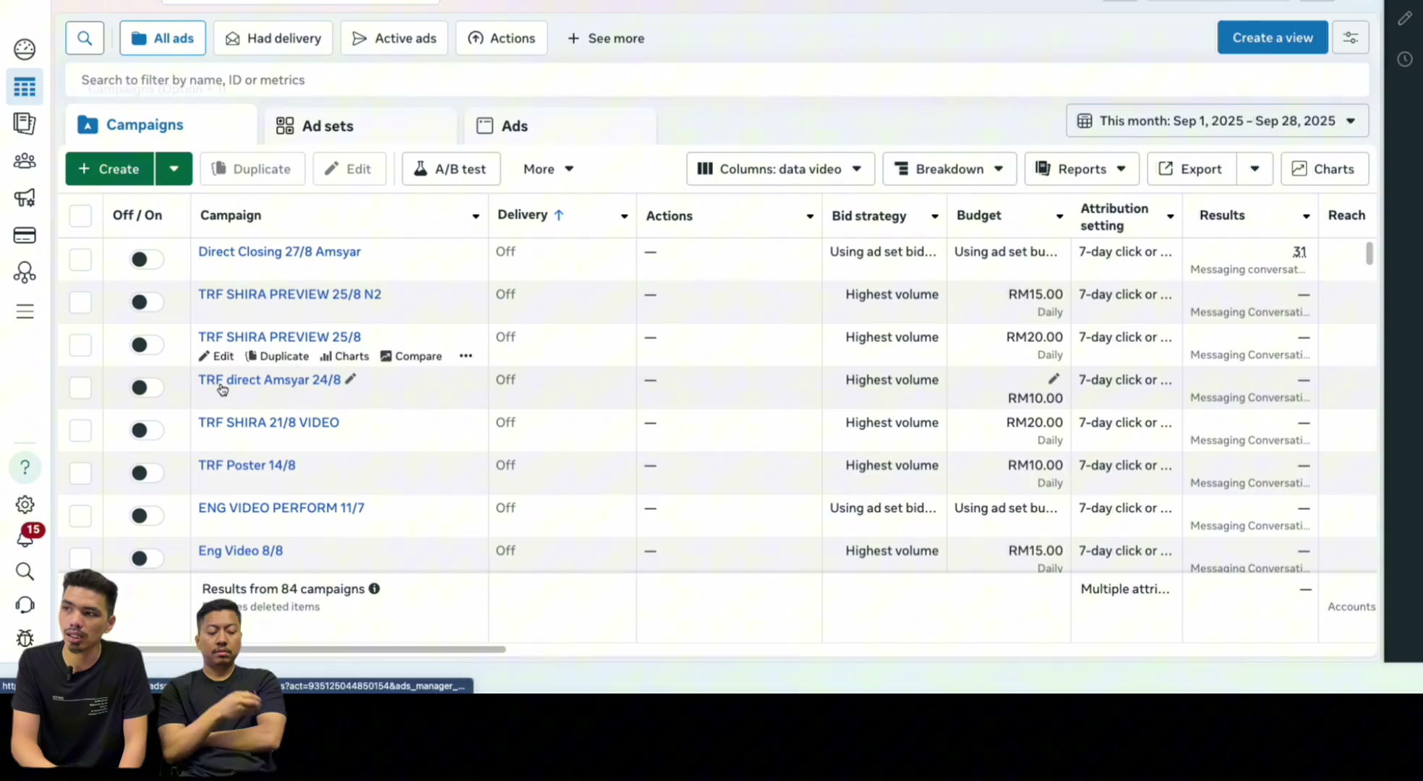Toggle on Direct Closing 27/8 Amsyar campaign
This screenshot has height=781, width=1423.
point(146,259)
